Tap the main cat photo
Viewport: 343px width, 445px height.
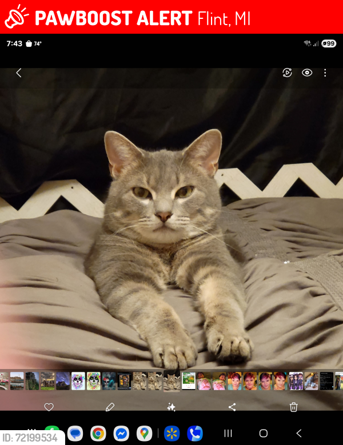171,219
